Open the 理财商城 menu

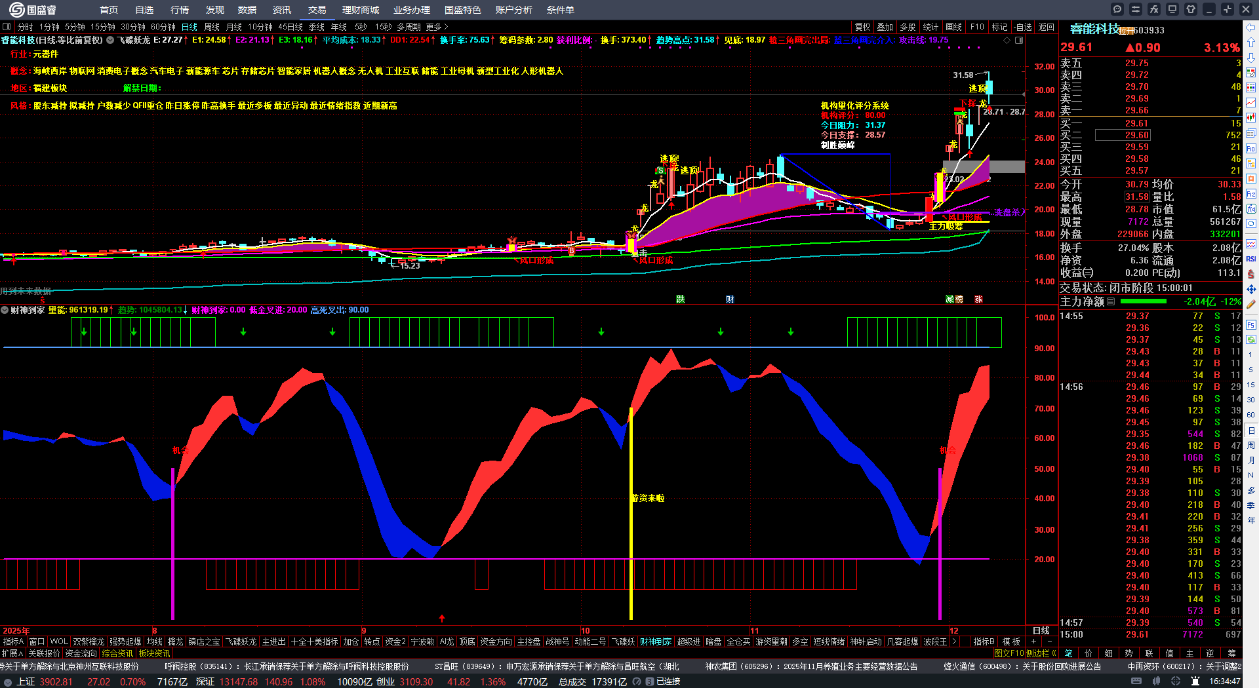(361, 10)
